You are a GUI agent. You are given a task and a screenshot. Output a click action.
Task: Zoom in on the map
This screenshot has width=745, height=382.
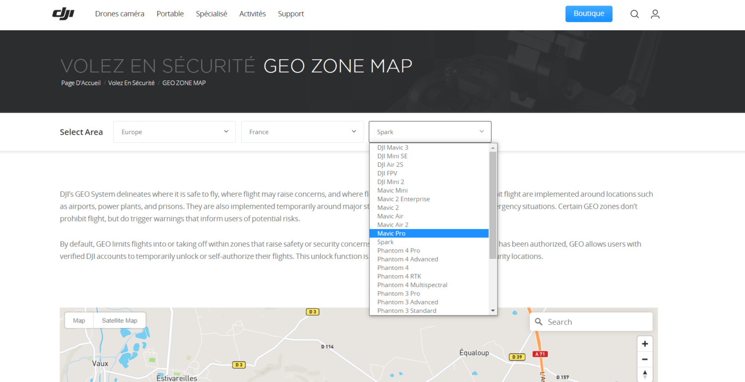coord(645,344)
